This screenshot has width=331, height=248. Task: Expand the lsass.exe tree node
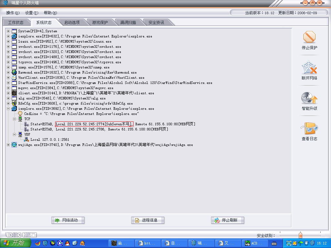(x=8, y=41)
